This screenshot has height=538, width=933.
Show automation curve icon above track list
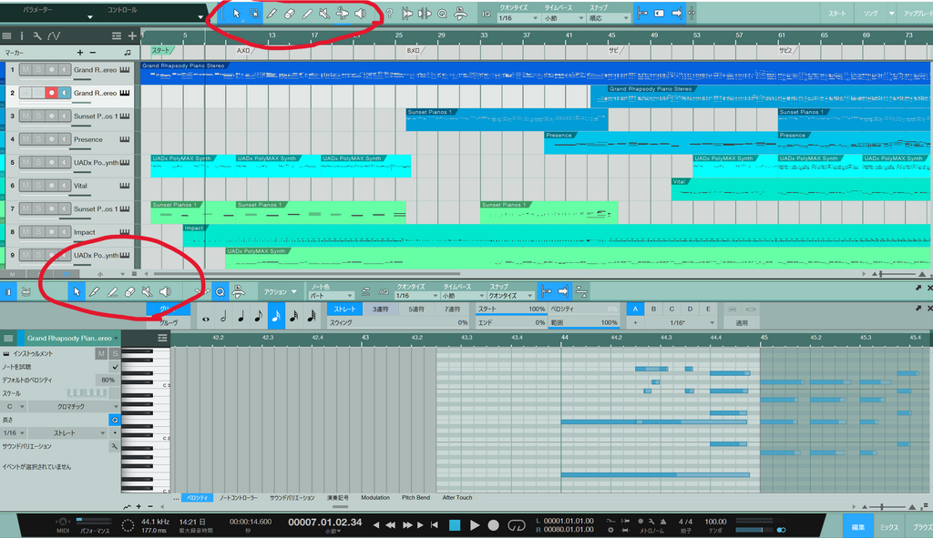pyautogui.click(x=54, y=36)
